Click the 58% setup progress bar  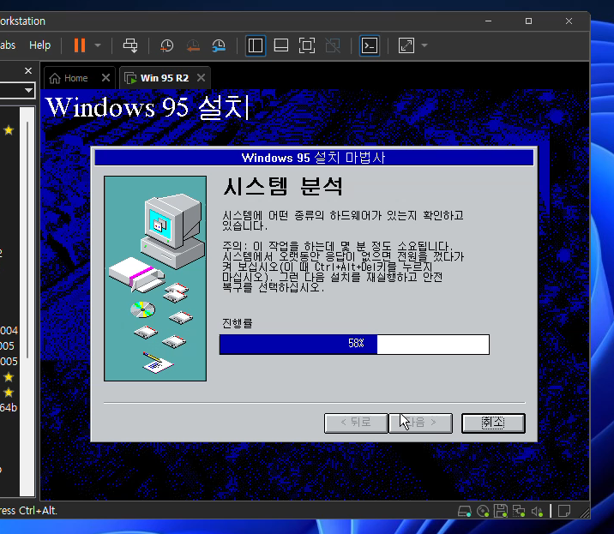coord(354,344)
